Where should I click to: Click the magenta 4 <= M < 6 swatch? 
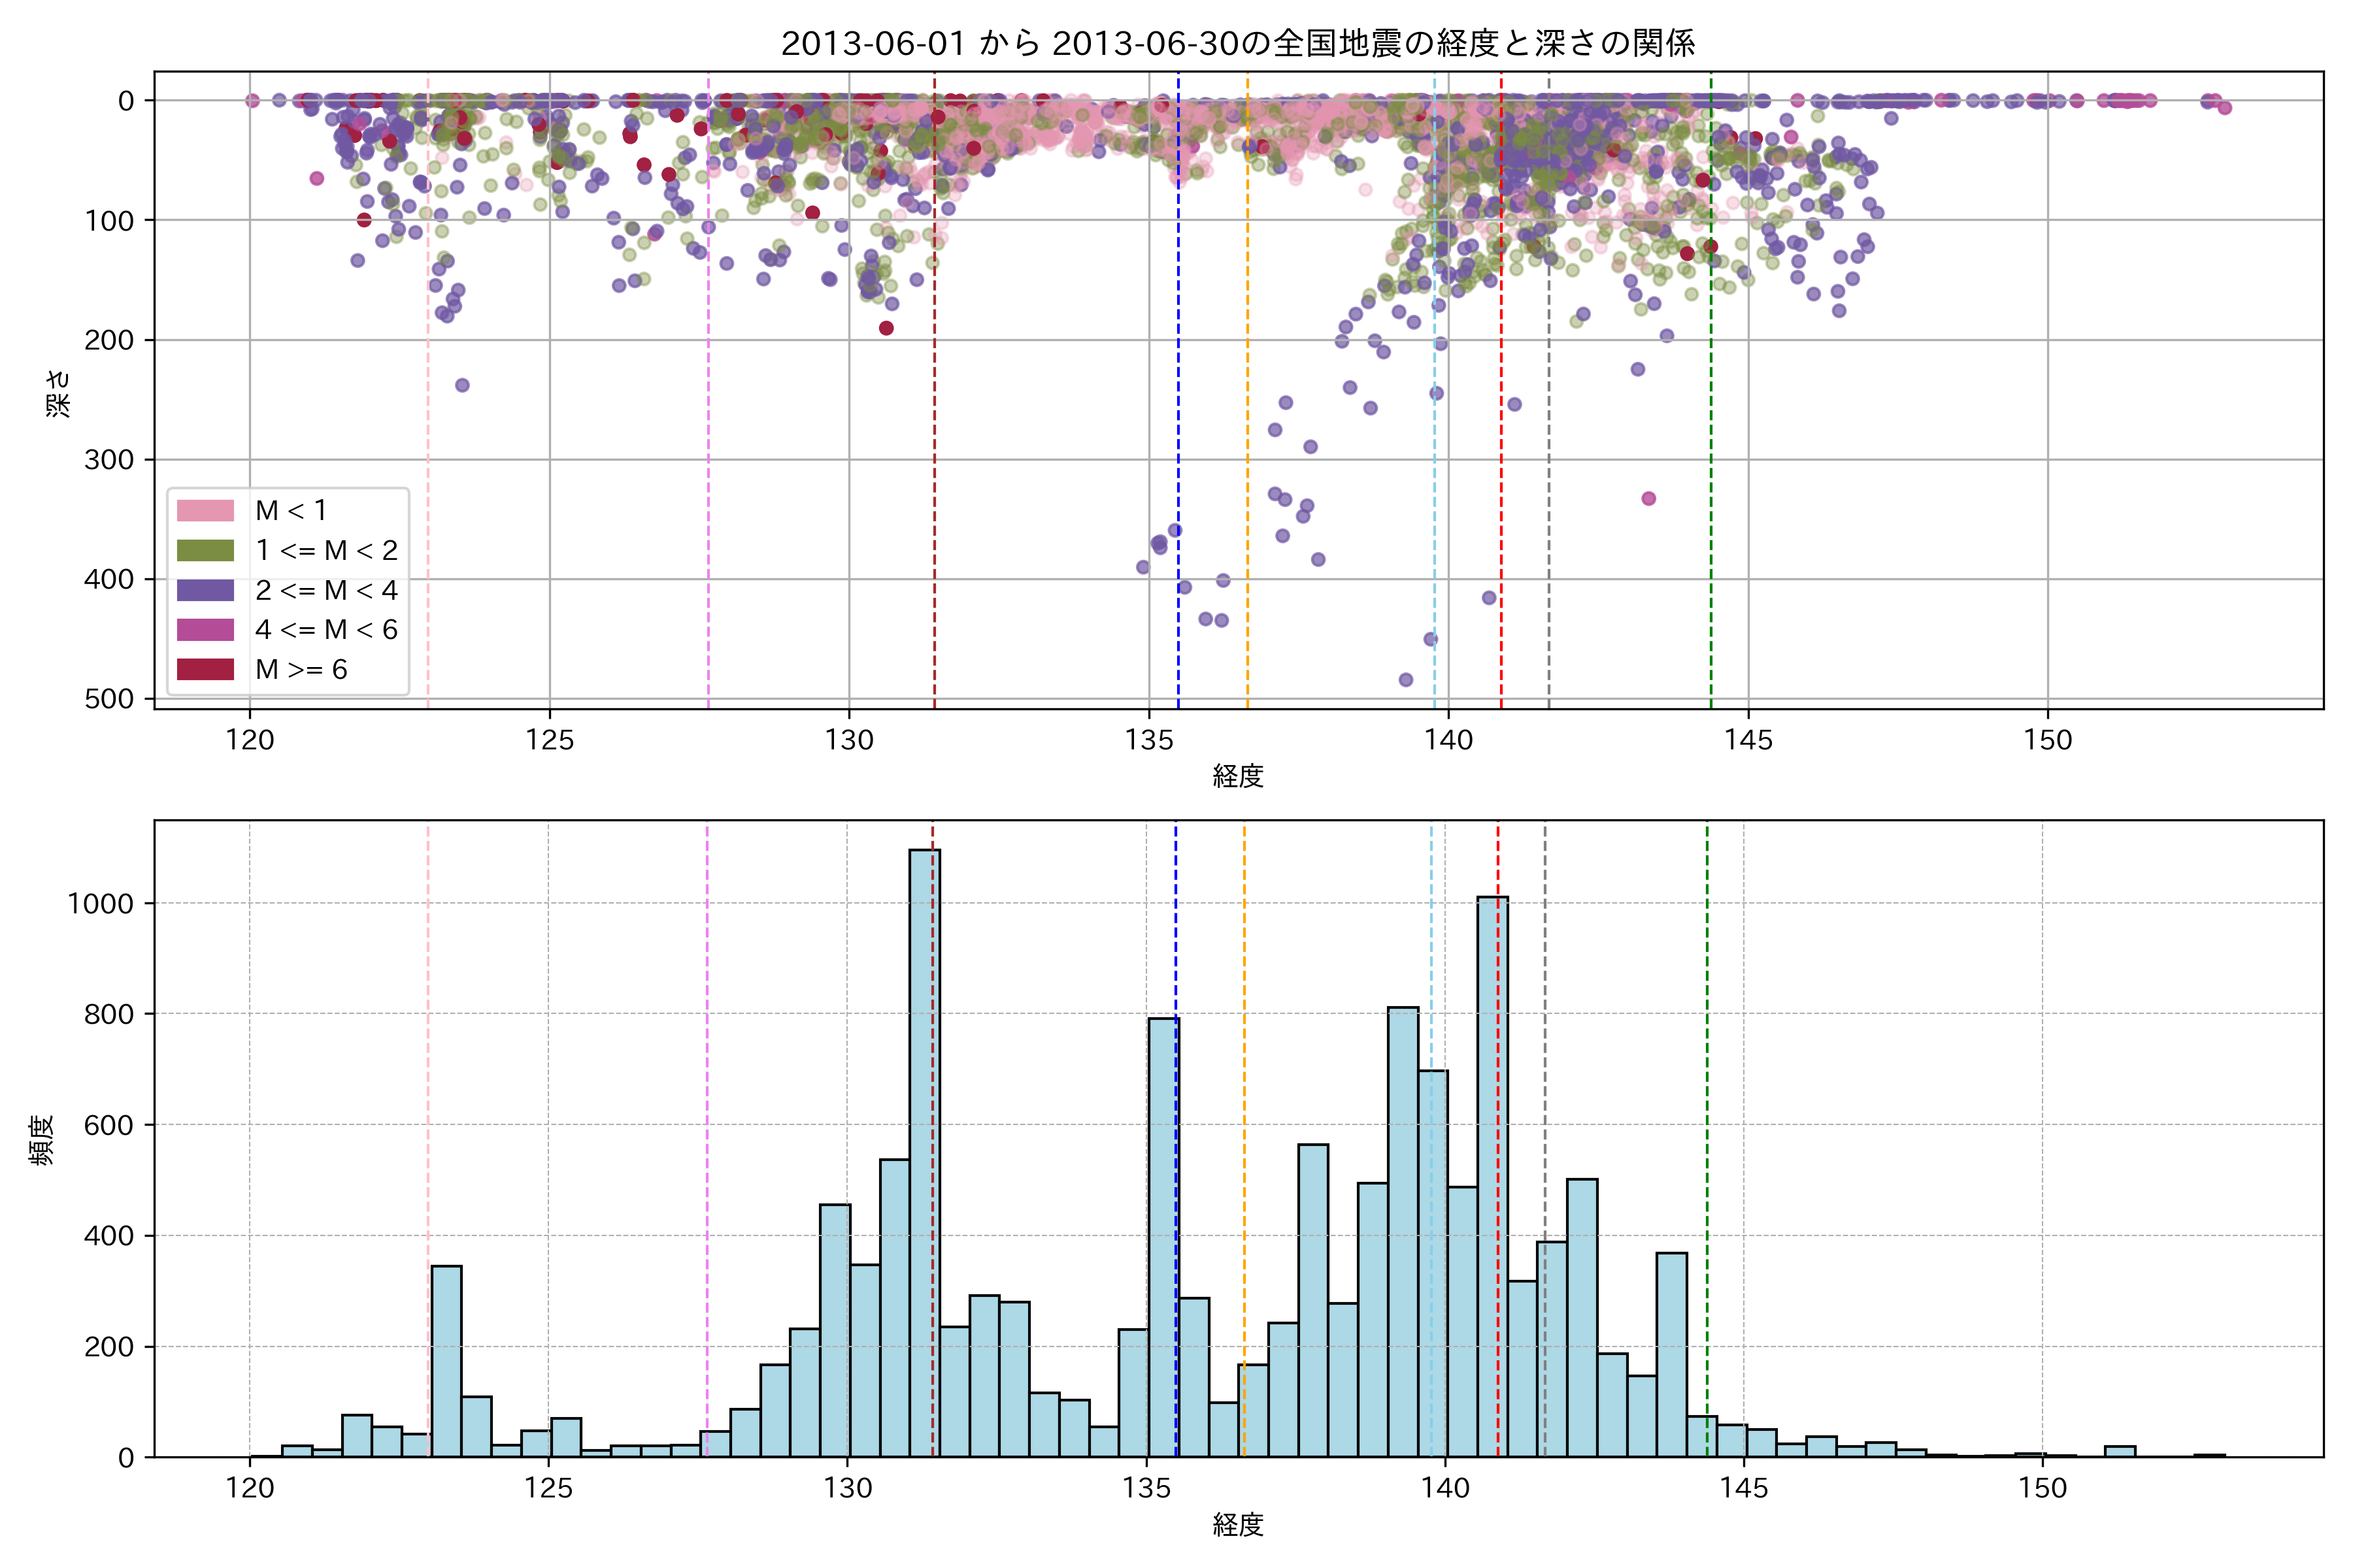click(x=205, y=630)
